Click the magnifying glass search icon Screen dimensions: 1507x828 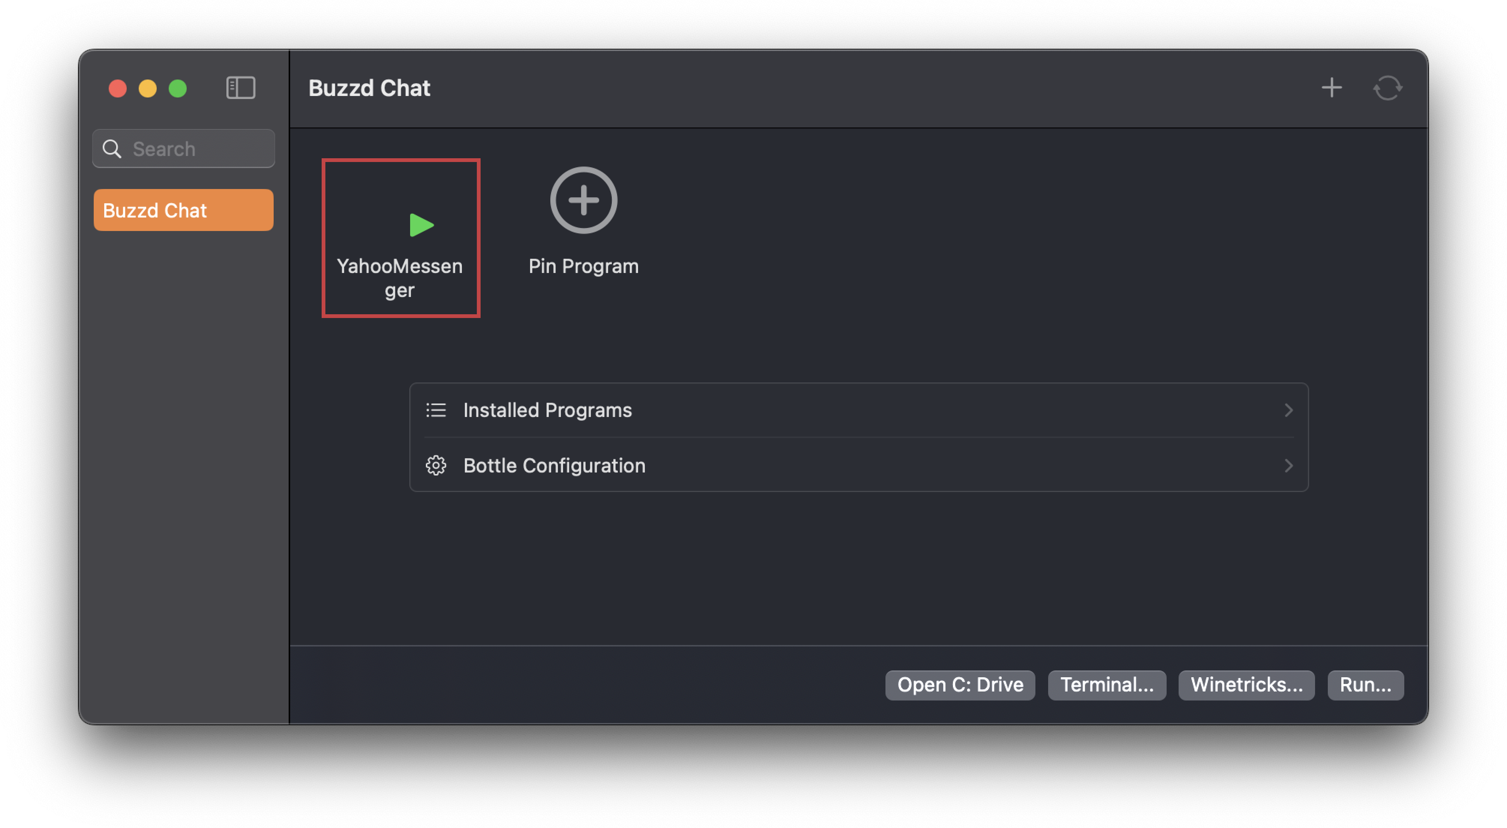(x=112, y=148)
